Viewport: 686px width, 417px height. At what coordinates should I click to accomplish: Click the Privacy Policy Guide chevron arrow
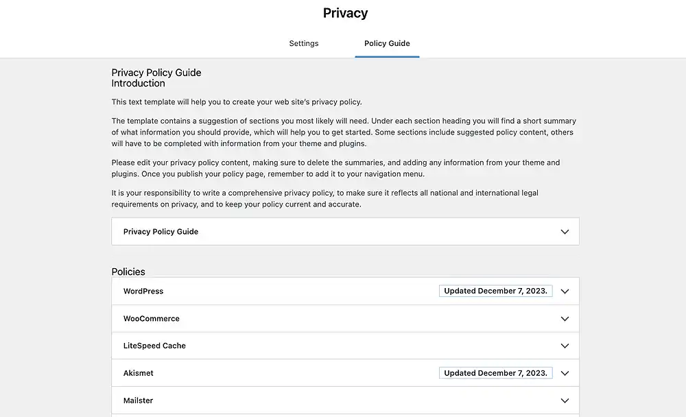point(565,232)
